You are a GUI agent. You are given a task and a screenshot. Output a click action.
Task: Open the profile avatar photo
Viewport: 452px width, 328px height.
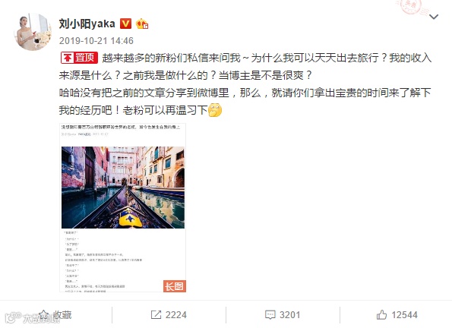point(33,32)
